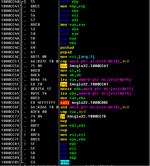Select 'mov esi,[arg.1]' instruction

pos(77,57)
